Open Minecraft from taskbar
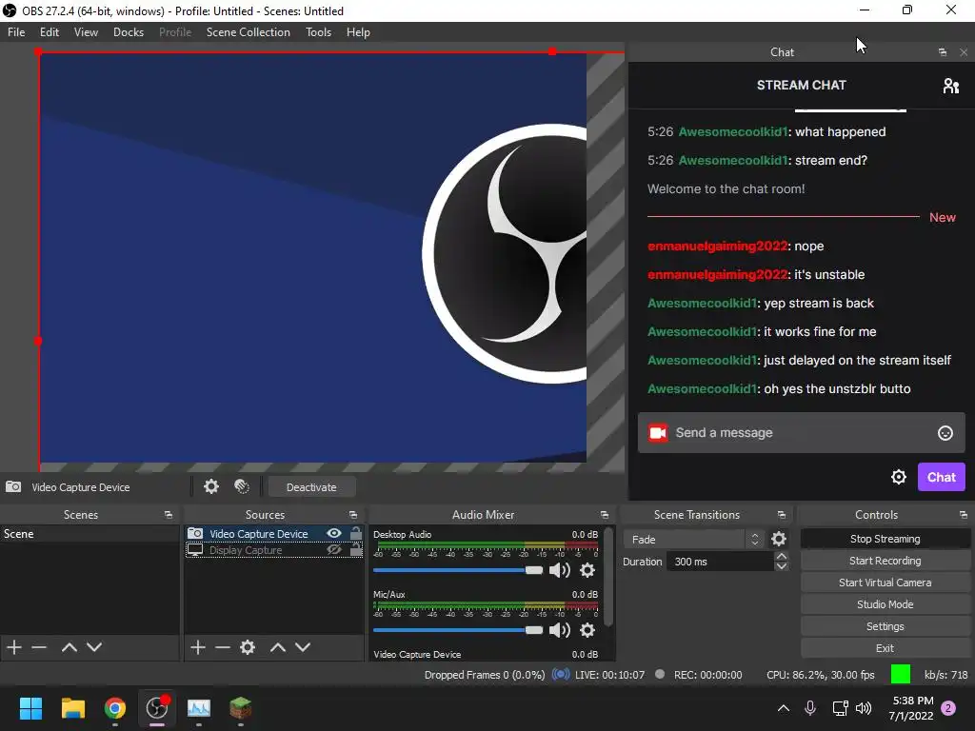This screenshot has height=731, width=975. [x=241, y=708]
